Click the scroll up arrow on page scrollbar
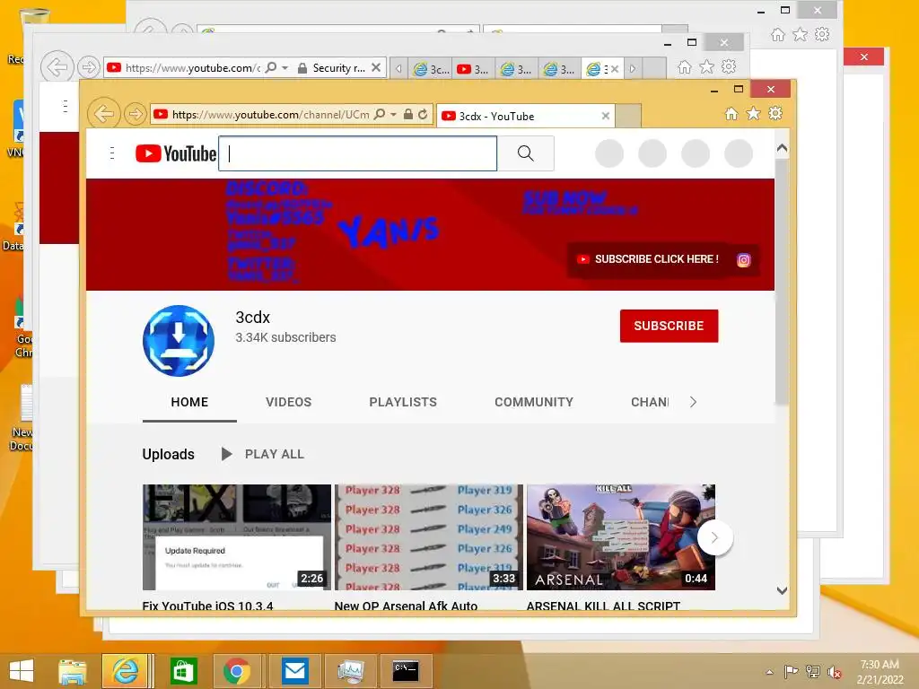The width and height of the screenshot is (919, 689). point(782,149)
